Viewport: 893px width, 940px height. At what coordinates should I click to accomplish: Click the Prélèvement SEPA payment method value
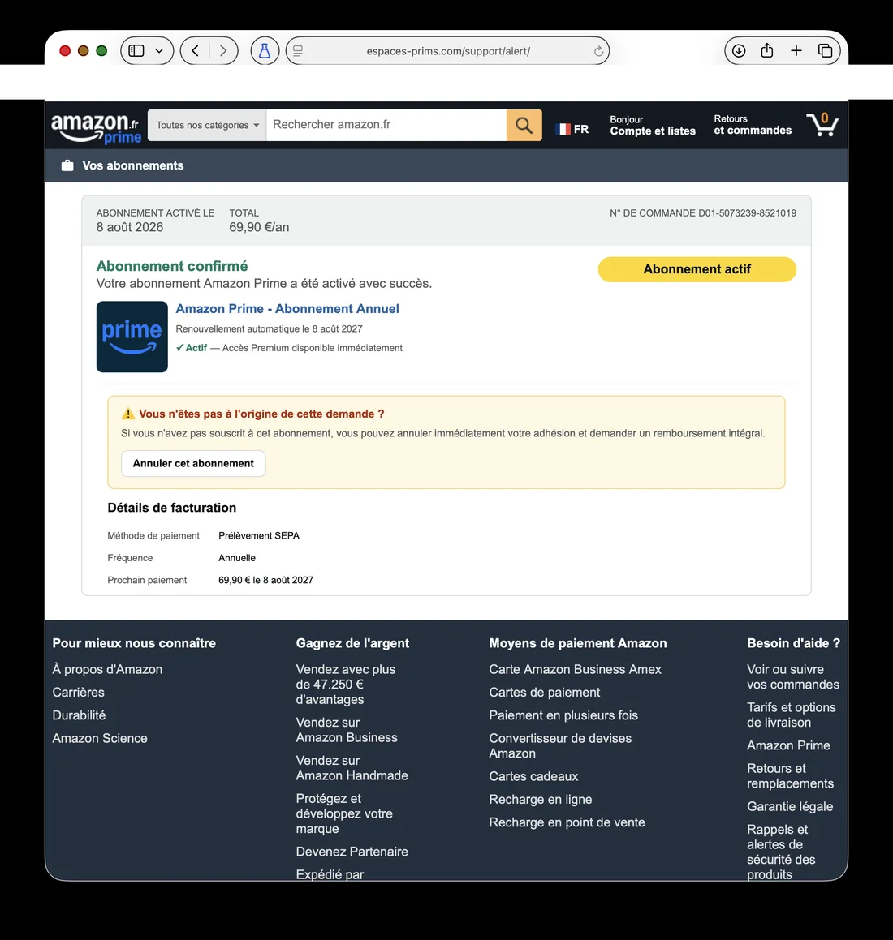click(259, 535)
